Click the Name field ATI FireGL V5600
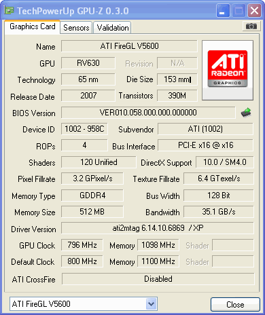The image size is (265, 315). (129, 46)
